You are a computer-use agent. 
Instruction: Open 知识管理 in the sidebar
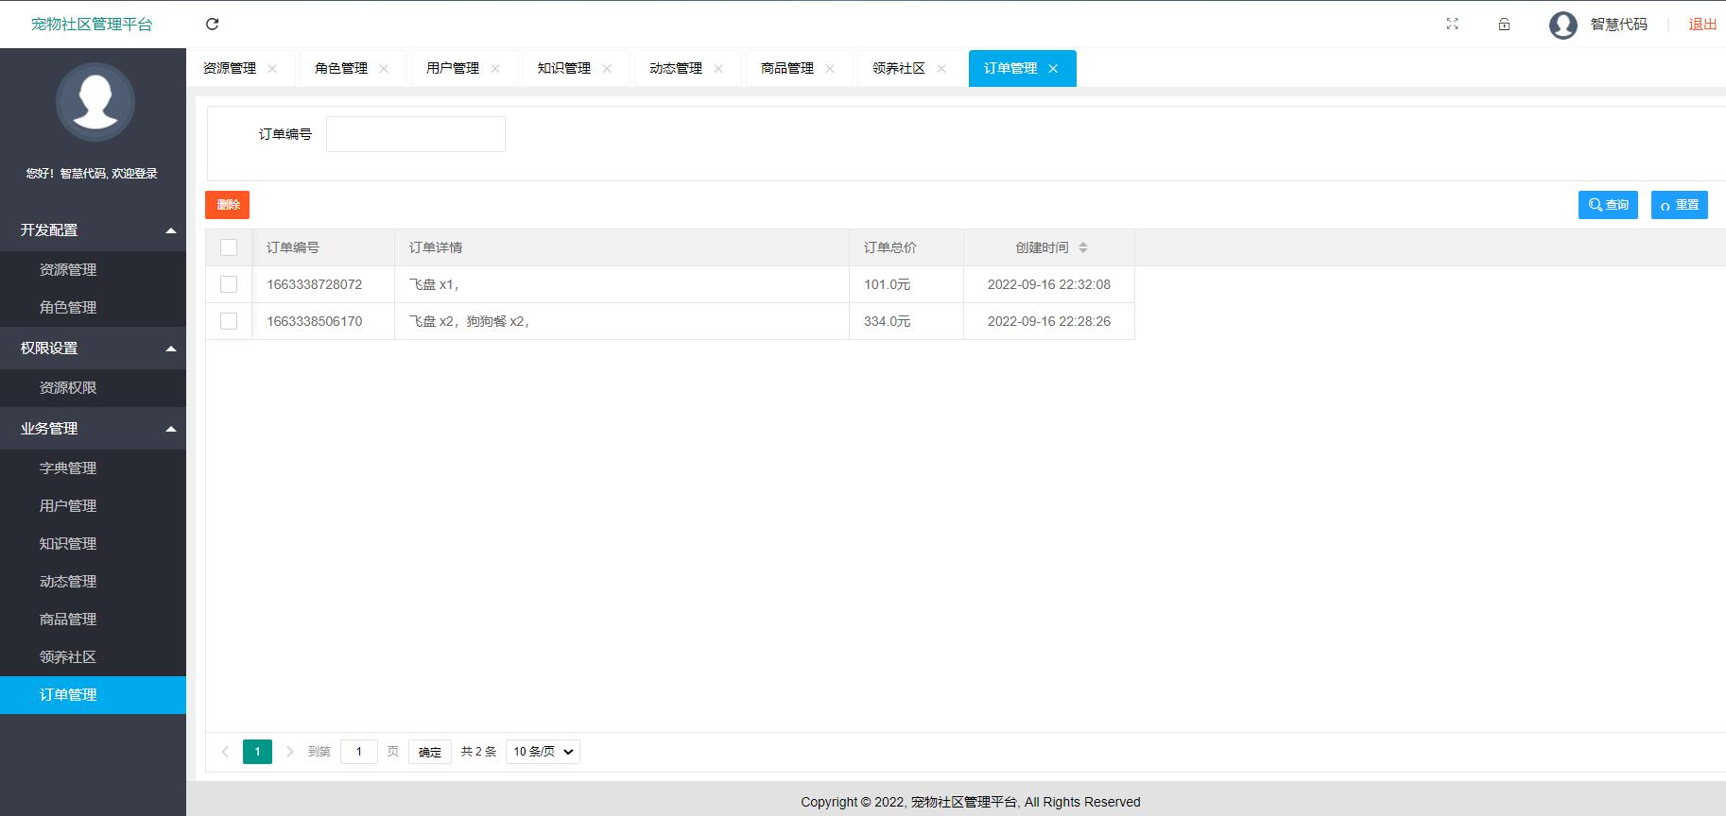point(93,544)
